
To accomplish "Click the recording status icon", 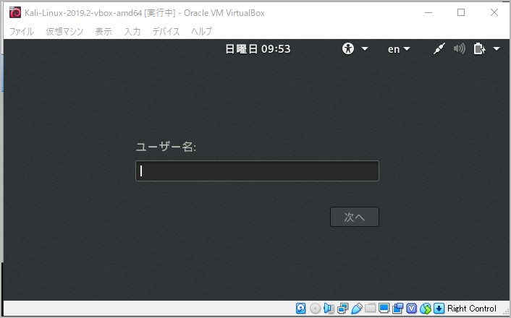I will click(397, 308).
